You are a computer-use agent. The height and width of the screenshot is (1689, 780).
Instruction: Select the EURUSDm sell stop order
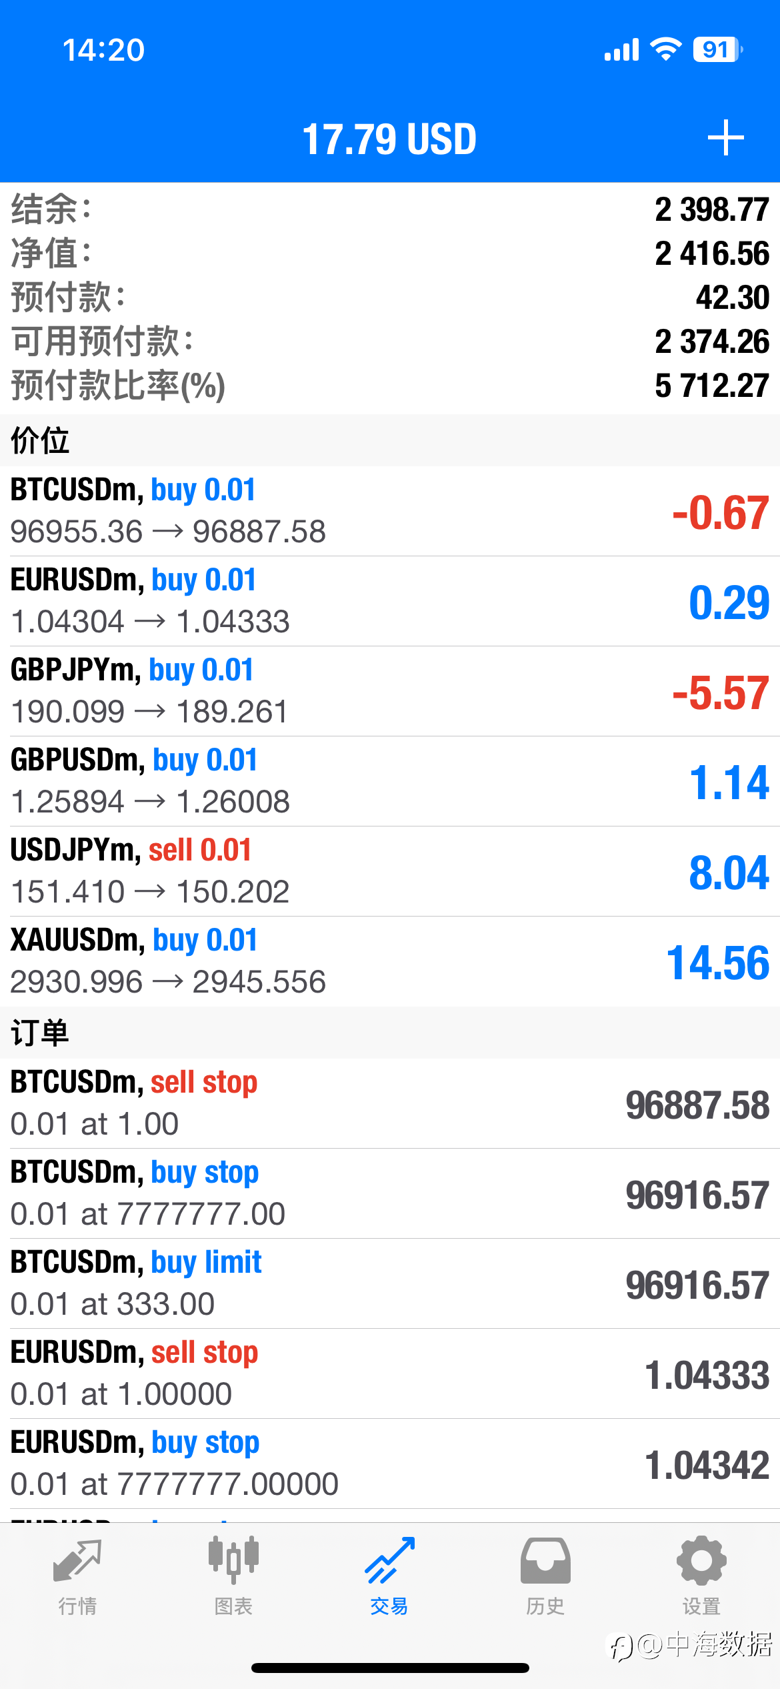click(x=390, y=1373)
